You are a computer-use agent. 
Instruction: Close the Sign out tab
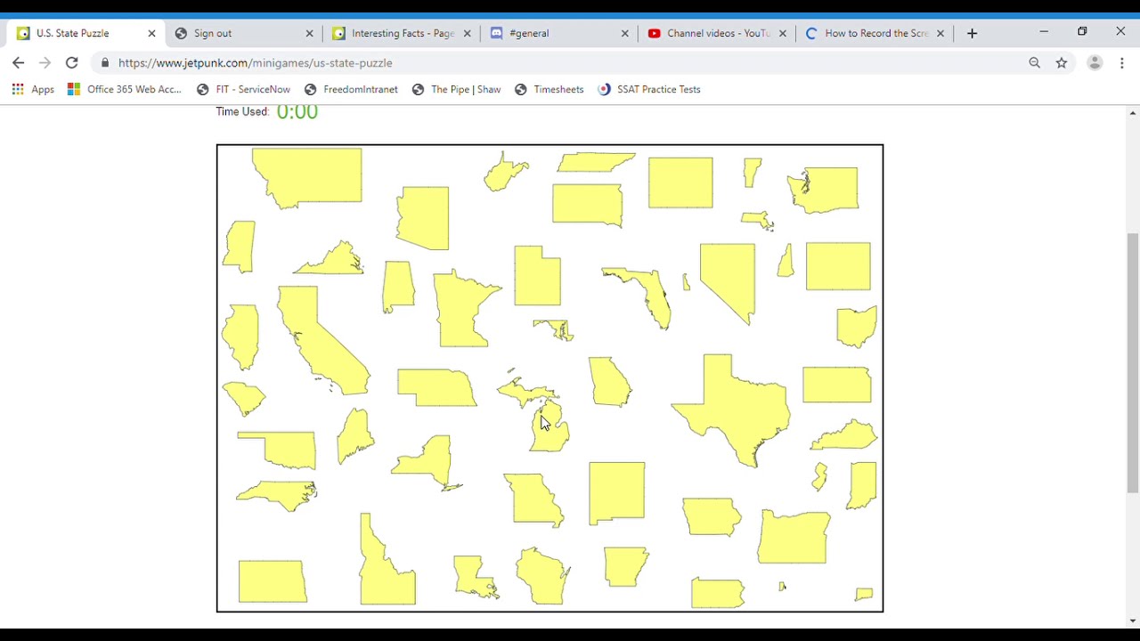(x=309, y=33)
